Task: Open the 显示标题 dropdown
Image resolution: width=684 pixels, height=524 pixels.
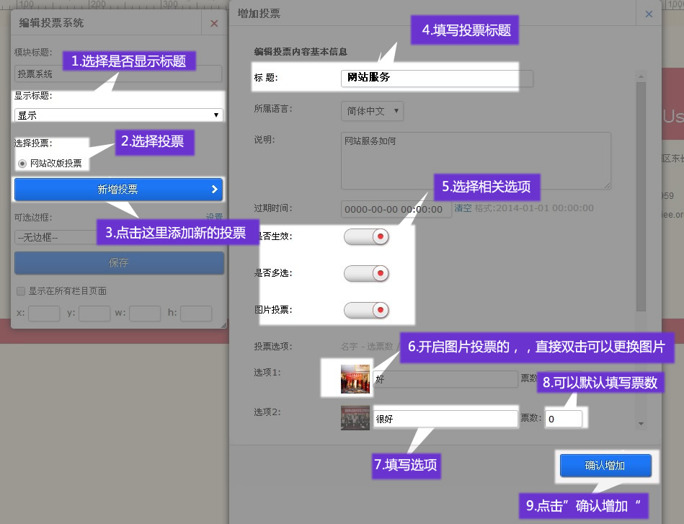Action: (119, 115)
